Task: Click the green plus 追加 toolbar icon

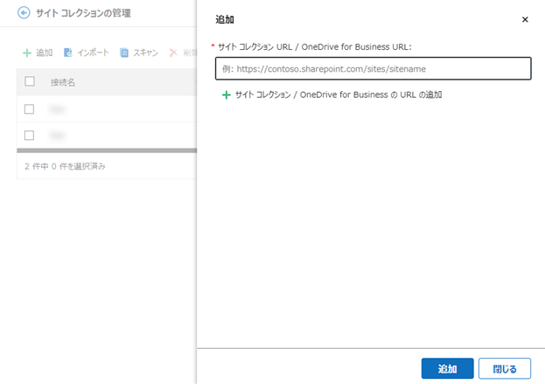Action: coord(27,52)
